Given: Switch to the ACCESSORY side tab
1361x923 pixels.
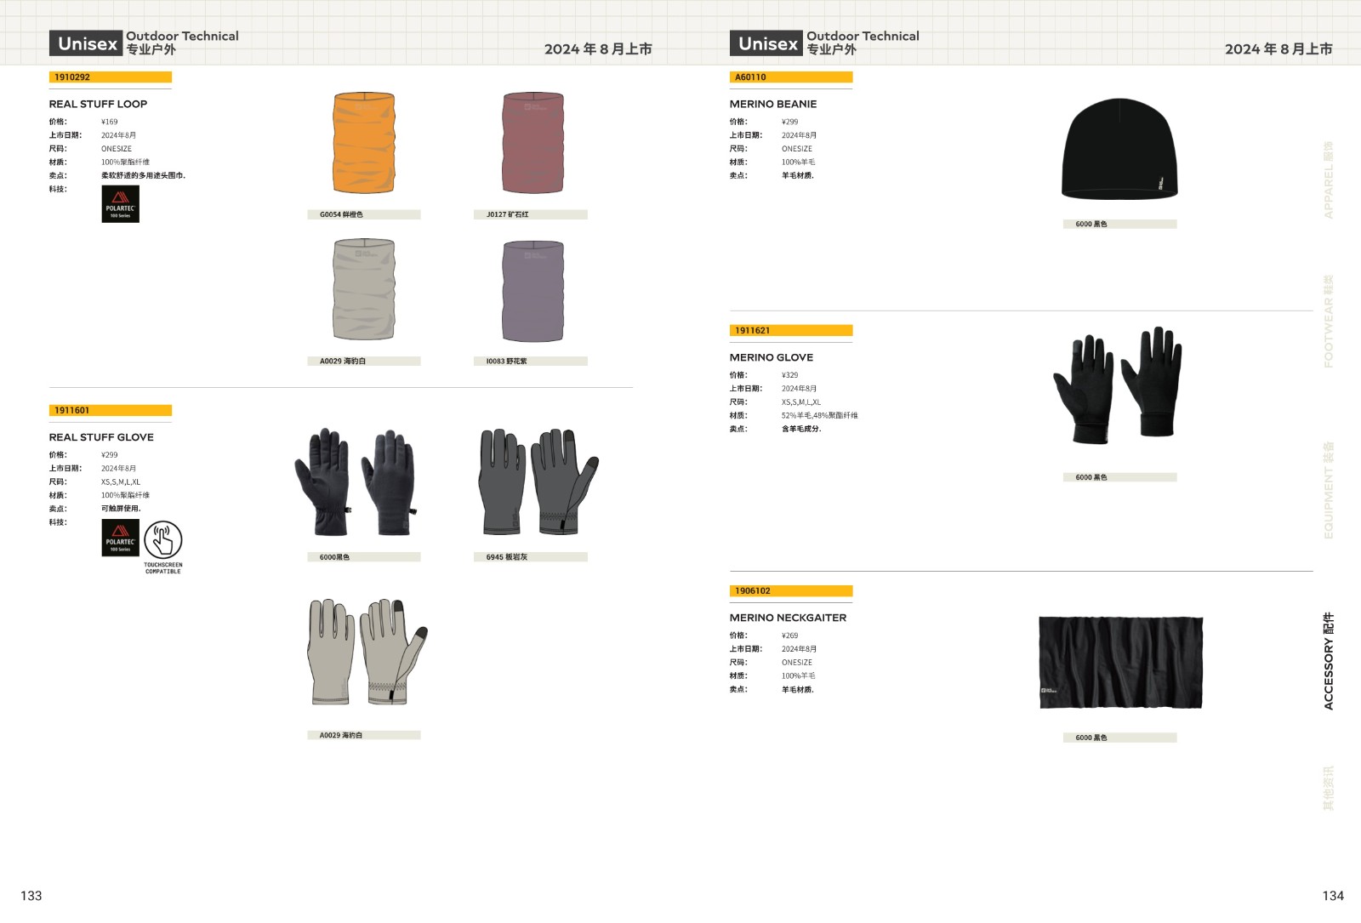Looking at the screenshot, I should point(1329,661).
